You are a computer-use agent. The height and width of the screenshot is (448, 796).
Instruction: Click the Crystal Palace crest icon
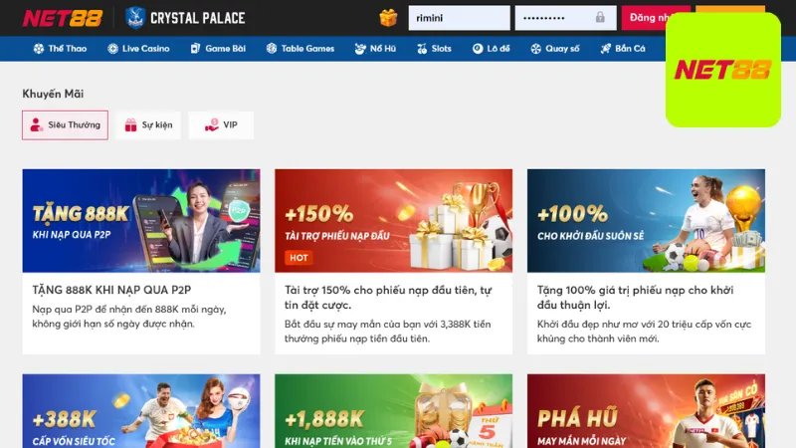pos(135,18)
